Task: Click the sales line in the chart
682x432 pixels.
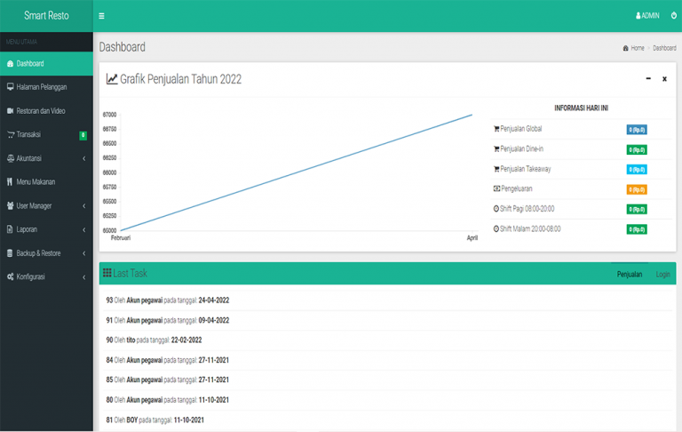Action: pos(297,172)
